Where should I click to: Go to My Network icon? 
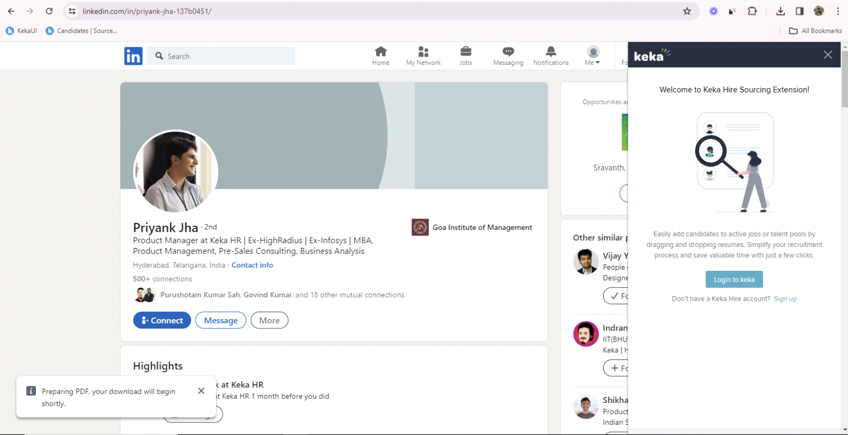tap(423, 56)
